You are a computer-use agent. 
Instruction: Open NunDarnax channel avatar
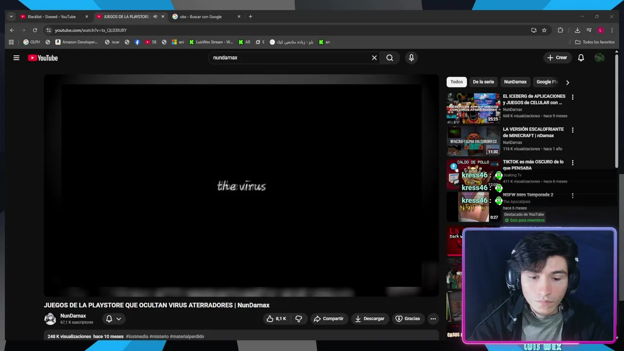click(50, 319)
